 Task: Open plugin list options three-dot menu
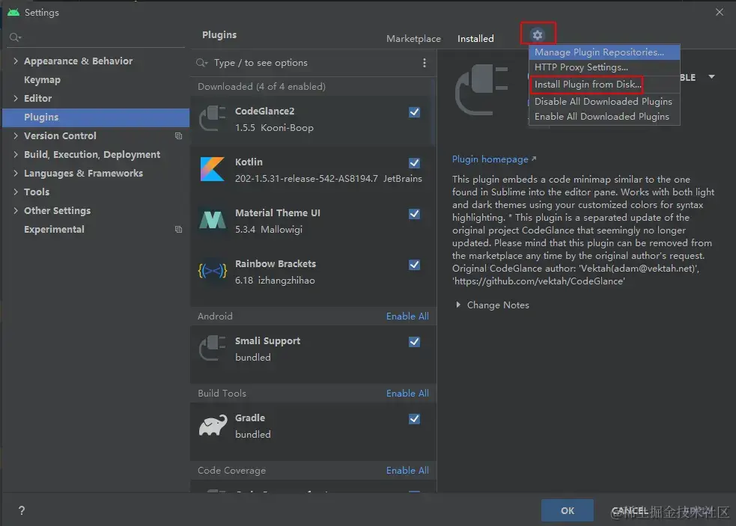click(x=425, y=62)
